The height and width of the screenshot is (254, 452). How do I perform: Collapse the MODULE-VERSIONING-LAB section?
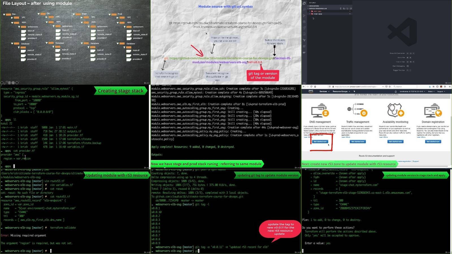(329, 8)
